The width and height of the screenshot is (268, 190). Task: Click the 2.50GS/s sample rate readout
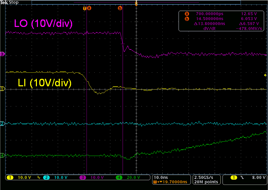pos(203,178)
